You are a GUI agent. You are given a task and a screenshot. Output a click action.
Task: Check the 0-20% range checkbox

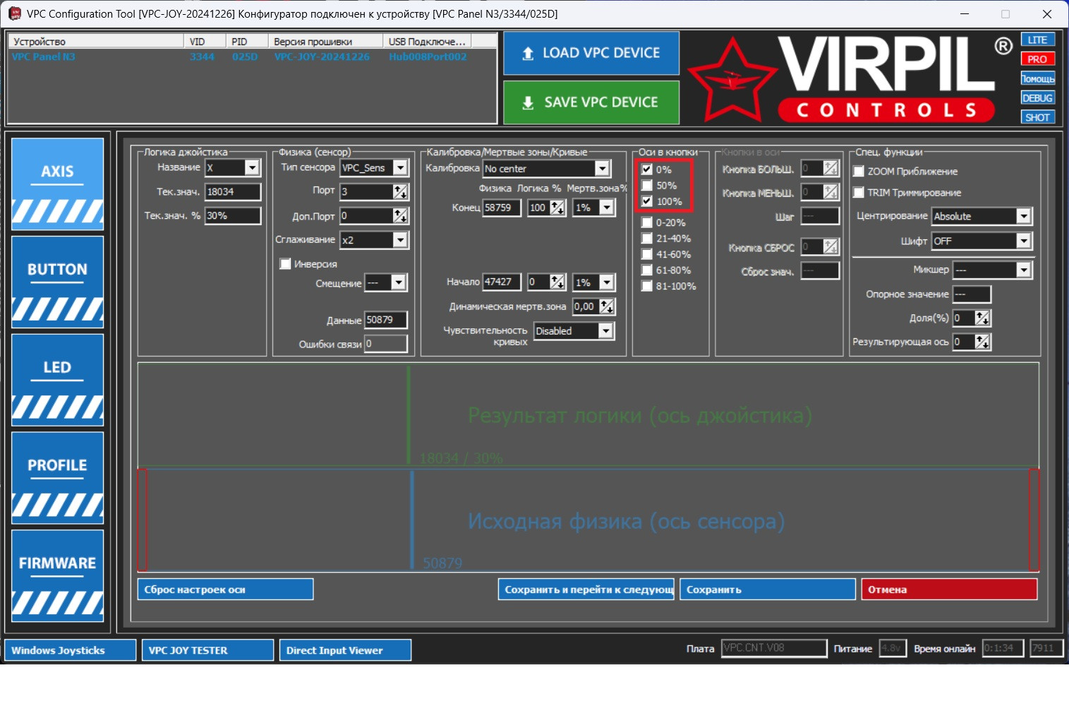(x=647, y=222)
